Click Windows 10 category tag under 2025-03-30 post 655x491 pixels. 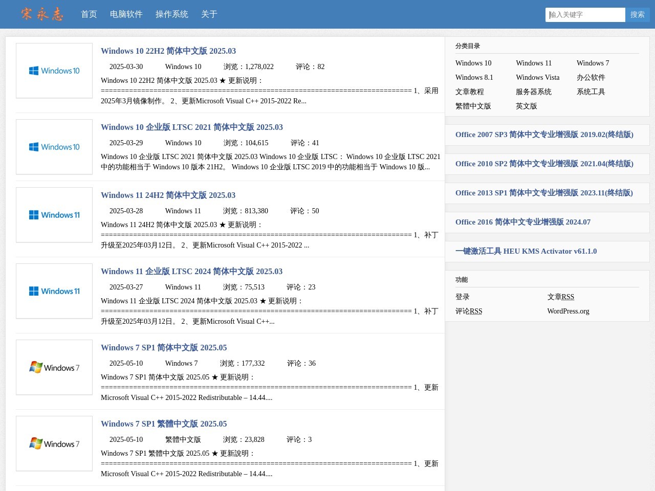[183, 67]
